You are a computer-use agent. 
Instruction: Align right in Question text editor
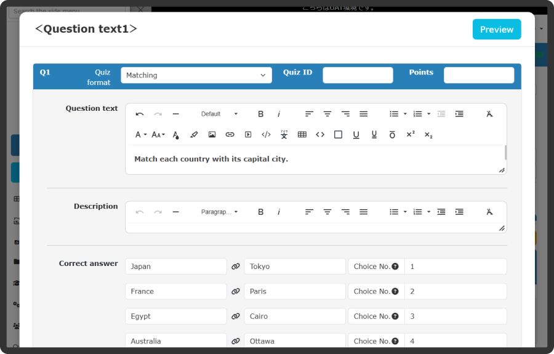tap(345, 114)
